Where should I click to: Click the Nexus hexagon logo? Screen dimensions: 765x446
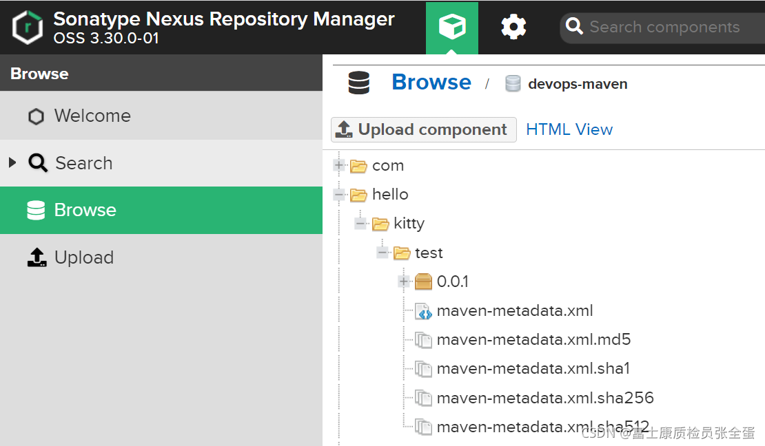(x=28, y=28)
